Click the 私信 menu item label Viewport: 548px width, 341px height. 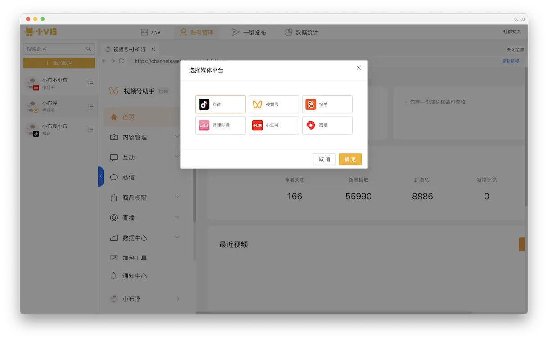point(128,177)
